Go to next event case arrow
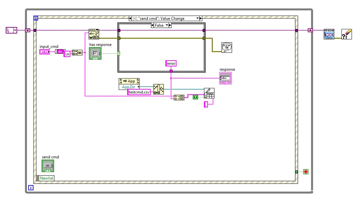Image resolution: width=359 pixels, height=199 pixels. [201, 19]
